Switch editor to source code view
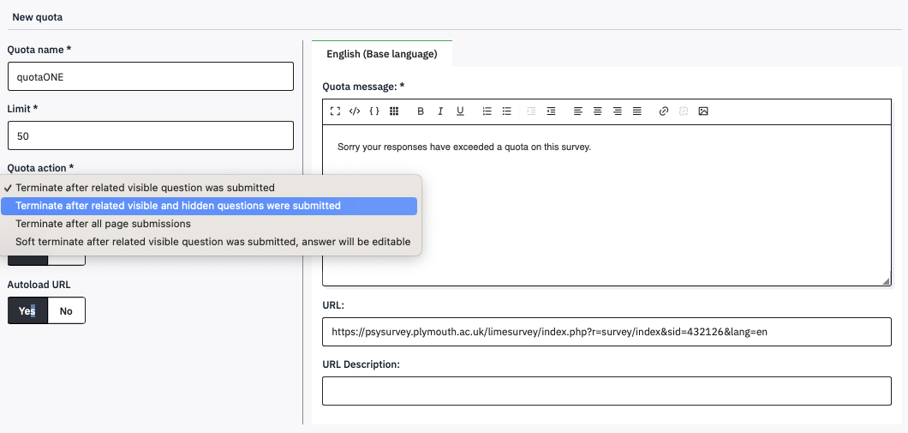 355,111
